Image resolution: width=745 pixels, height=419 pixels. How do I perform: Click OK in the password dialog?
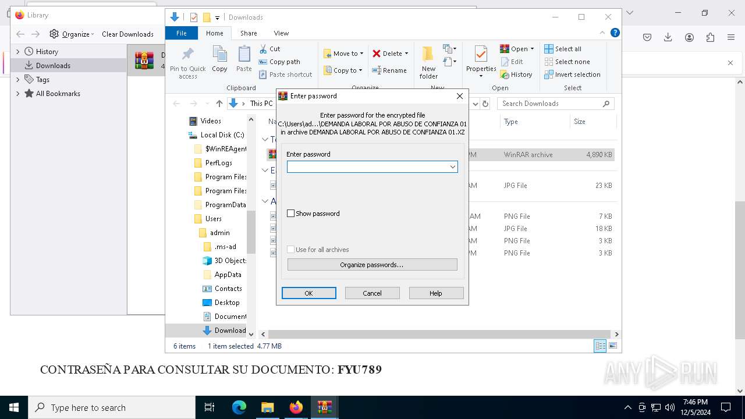coord(309,293)
